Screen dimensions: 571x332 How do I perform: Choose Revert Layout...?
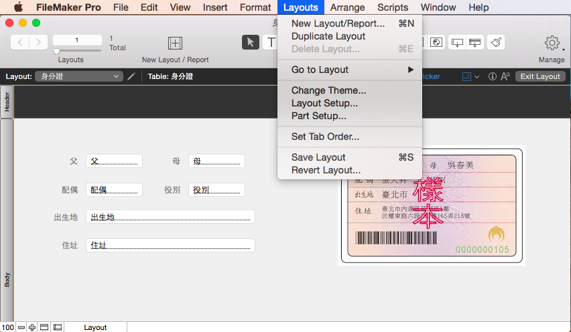click(350, 170)
